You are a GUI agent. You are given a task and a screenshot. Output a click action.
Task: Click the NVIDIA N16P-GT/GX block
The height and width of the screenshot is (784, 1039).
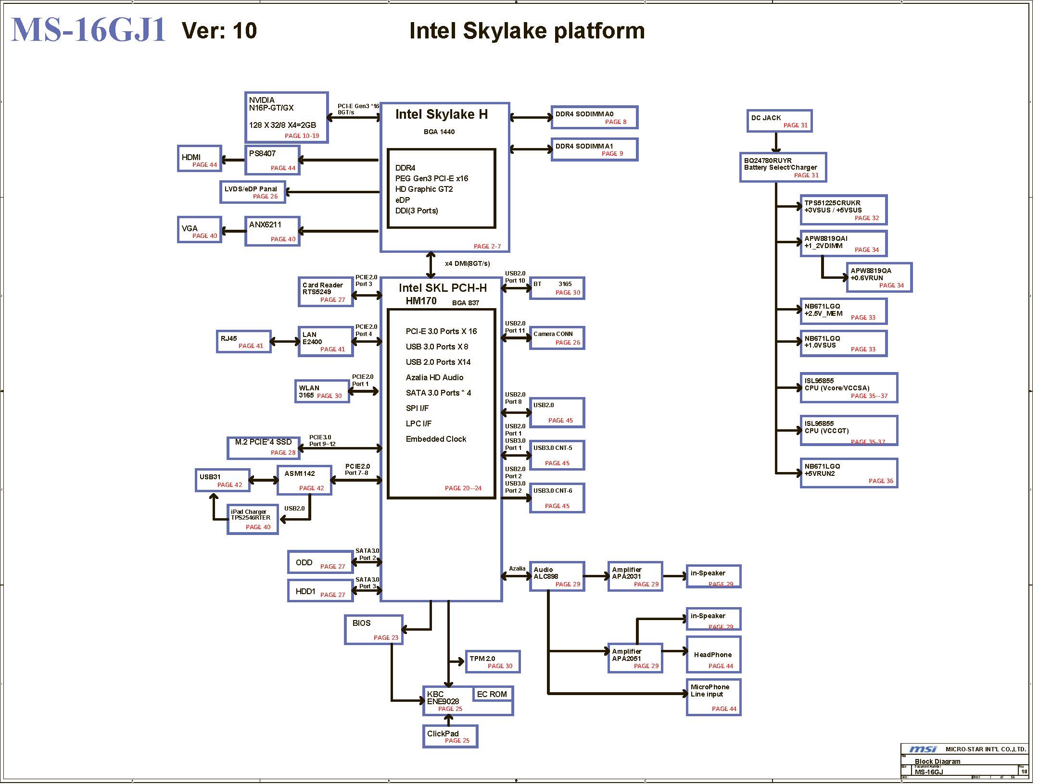coord(286,117)
